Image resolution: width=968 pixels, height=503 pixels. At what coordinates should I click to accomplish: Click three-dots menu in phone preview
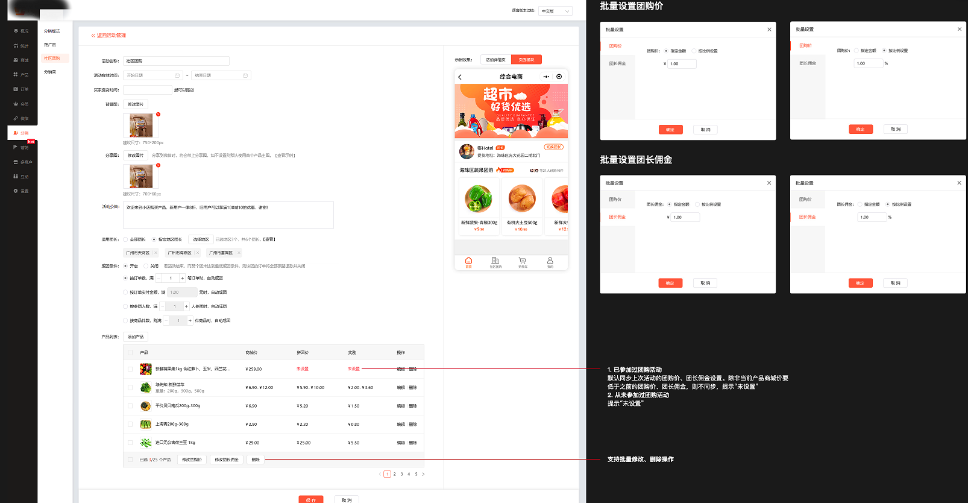click(x=546, y=77)
